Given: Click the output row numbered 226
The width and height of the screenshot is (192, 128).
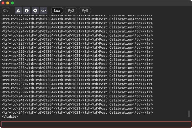Looking at the screenshot, I should (x=77, y=40).
